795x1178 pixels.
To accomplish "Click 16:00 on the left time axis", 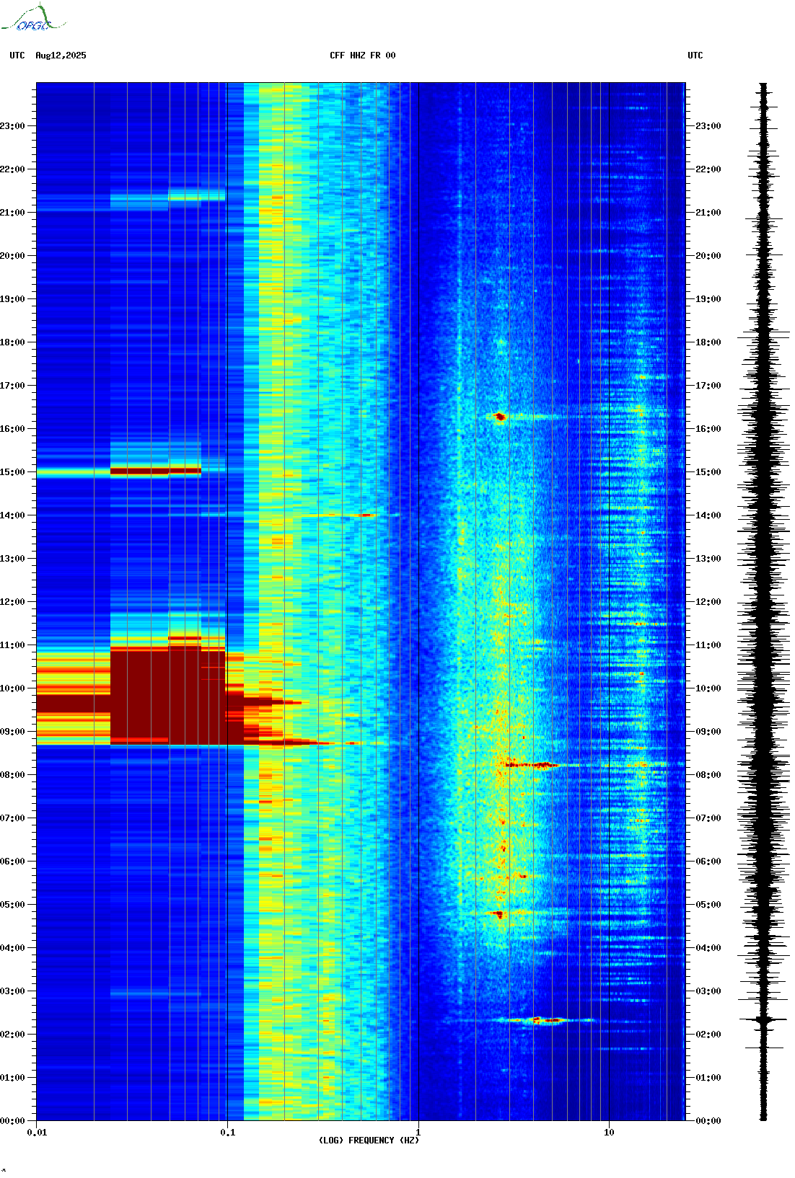I will (x=12, y=429).
